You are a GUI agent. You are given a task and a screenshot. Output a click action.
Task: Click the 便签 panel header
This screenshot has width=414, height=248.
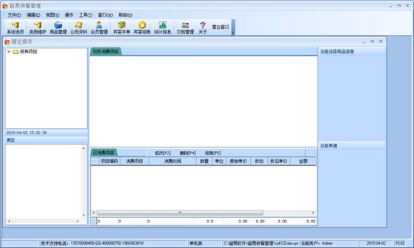click(46, 141)
